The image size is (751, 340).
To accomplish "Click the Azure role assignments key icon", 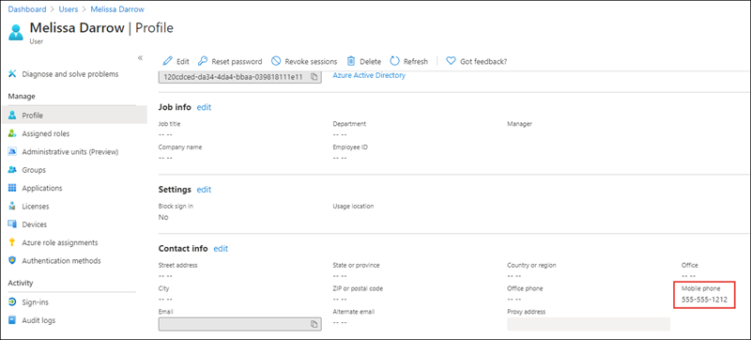I will coord(12,242).
